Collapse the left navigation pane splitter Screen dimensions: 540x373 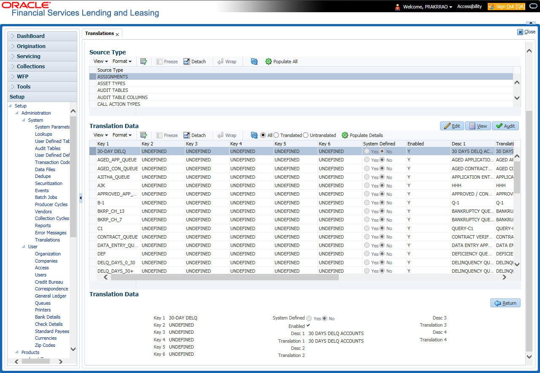(81, 198)
